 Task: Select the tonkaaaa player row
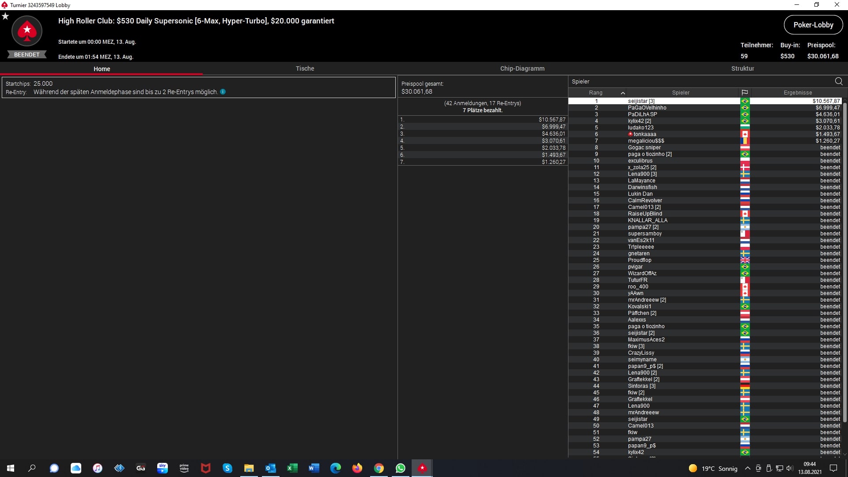(644, 134)
